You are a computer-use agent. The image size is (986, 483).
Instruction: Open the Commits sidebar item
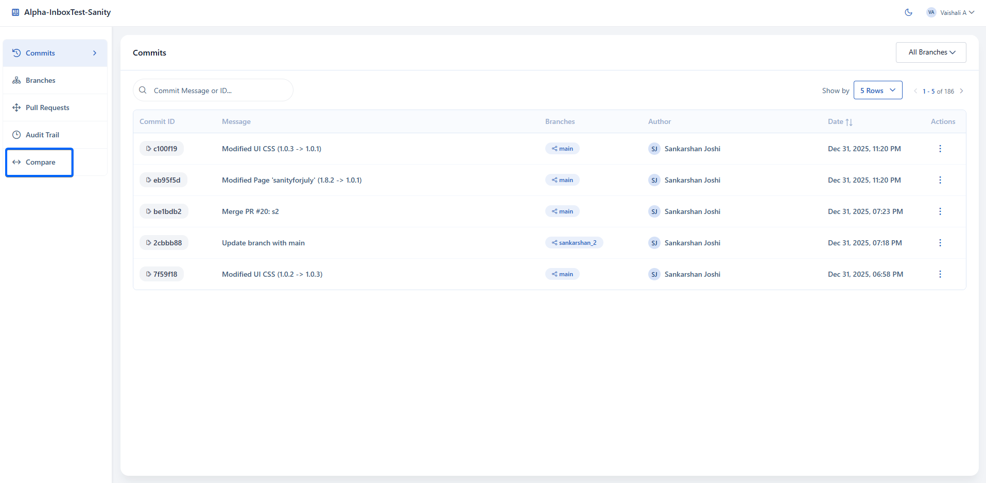(55, 53)
